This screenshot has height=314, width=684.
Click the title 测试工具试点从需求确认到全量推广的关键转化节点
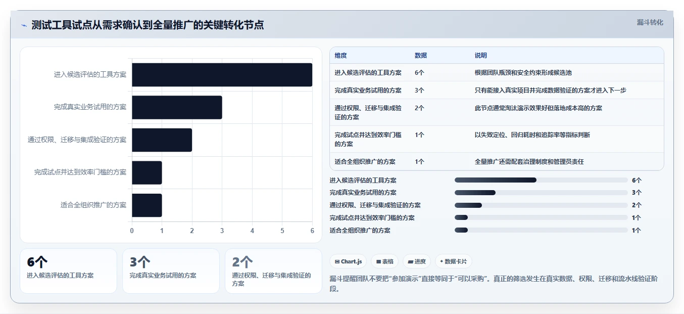coord(148,25)
